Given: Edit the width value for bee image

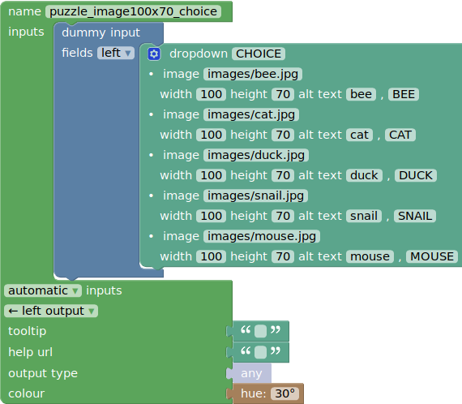Looking at the screenshot, I should tap(212, 94).
